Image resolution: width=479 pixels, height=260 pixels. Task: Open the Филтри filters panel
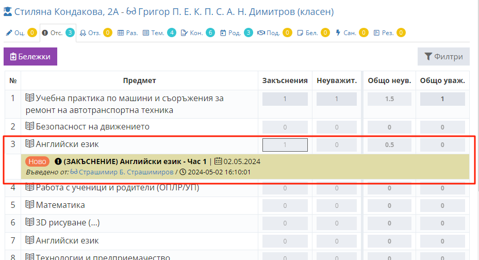443,57
